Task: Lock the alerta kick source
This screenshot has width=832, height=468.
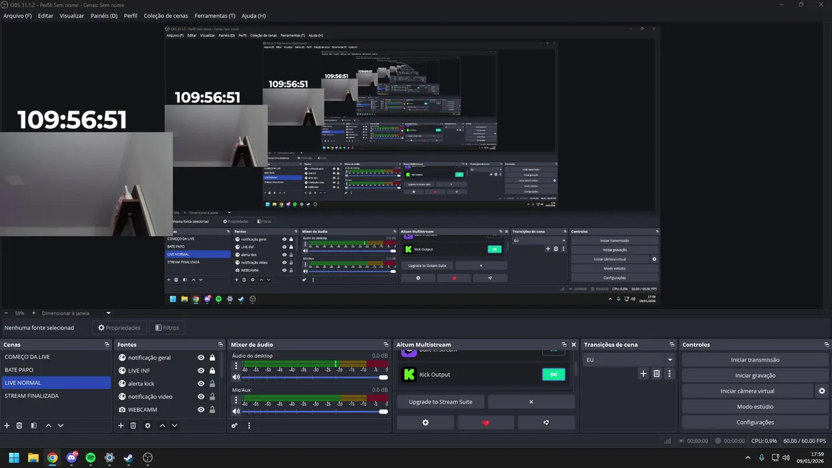Action: pos(212,383)
